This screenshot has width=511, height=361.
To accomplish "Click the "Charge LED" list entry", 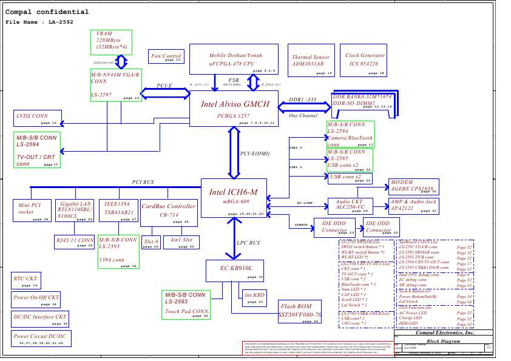I will (x=411, y=318).
